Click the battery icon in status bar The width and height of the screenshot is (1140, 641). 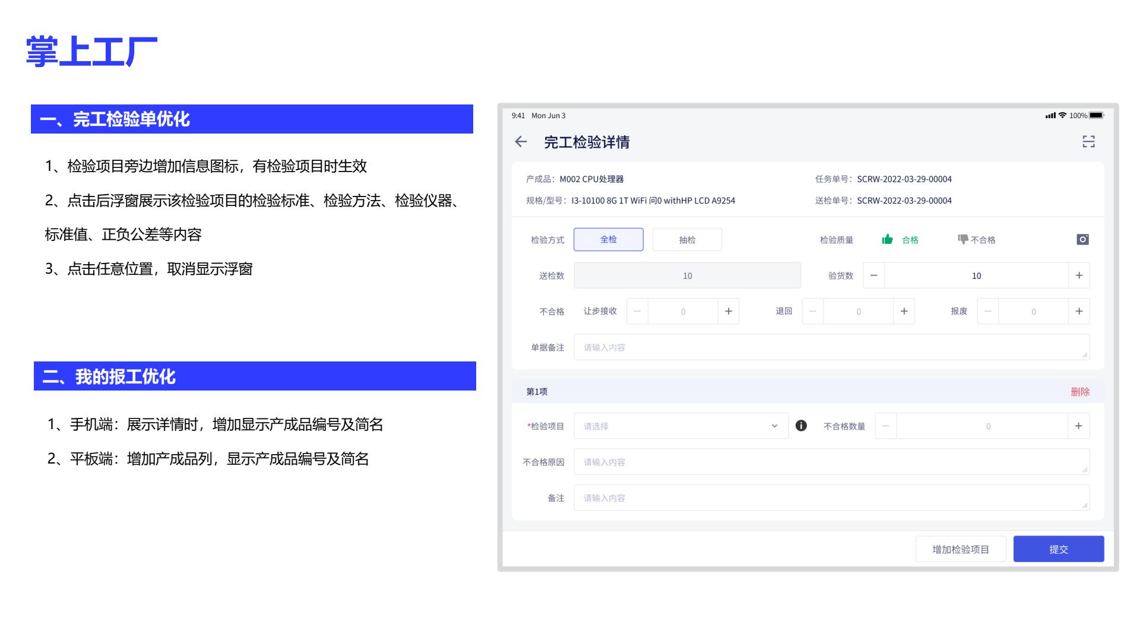[1096, 115]
